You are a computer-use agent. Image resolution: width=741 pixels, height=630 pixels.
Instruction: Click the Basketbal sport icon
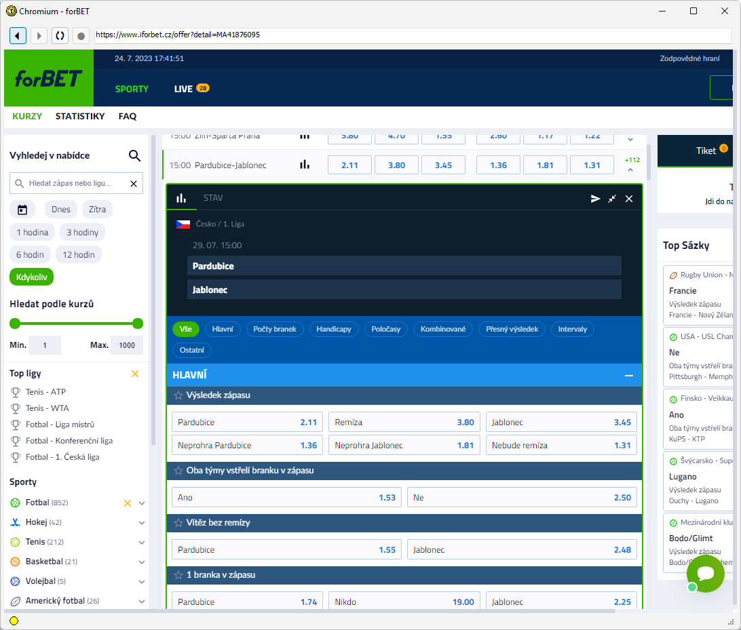pyautogui.click(x=15, y=562)
